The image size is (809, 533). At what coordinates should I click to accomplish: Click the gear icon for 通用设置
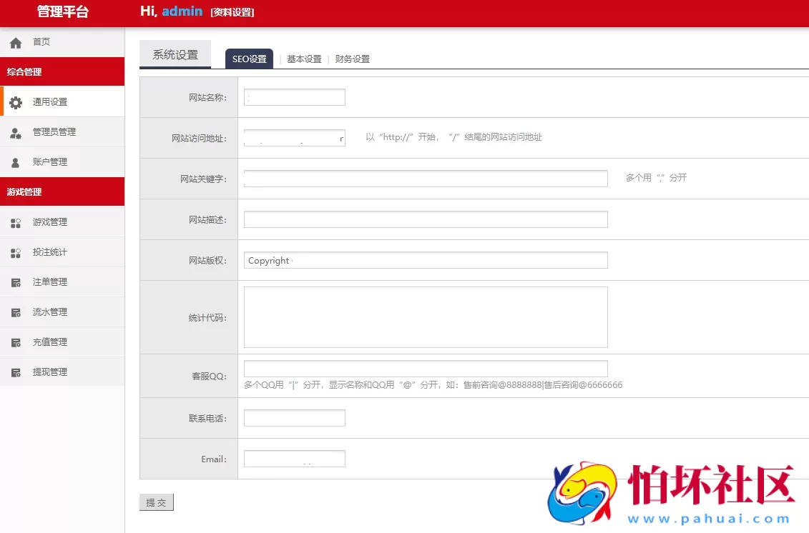pyautogui.click(x=16, y=102)
